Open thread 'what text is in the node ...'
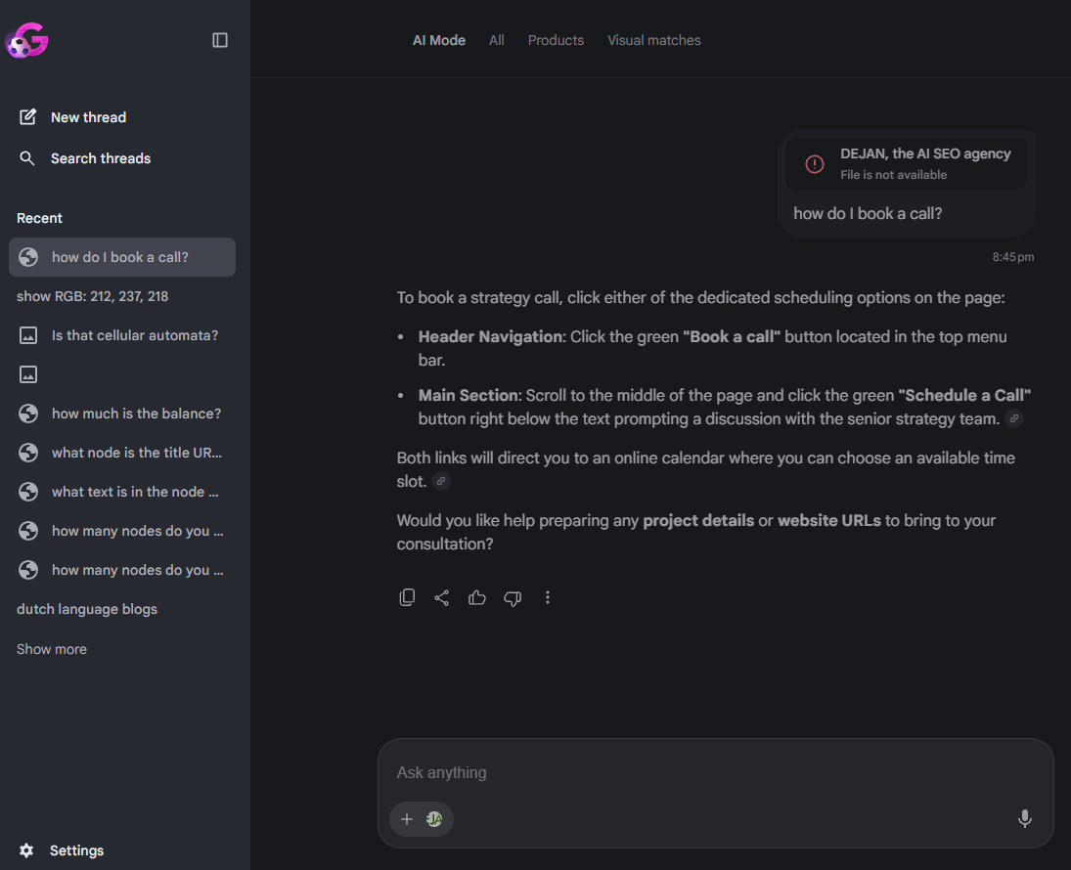This screenshot has width=1071, height=870. (135, 492)
